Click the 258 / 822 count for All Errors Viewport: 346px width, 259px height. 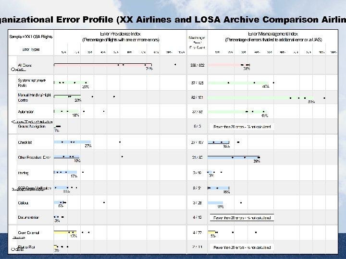[x=198, y=65]
